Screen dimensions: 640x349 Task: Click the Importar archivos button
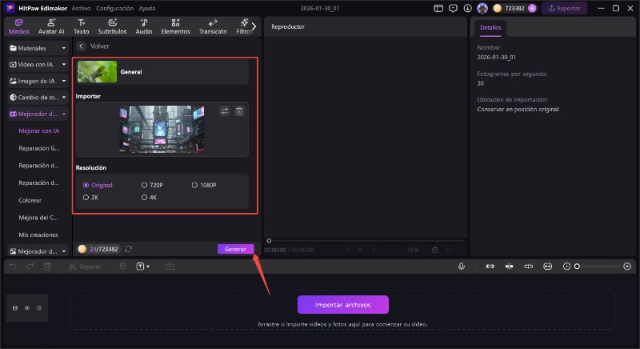pos(343,305)
